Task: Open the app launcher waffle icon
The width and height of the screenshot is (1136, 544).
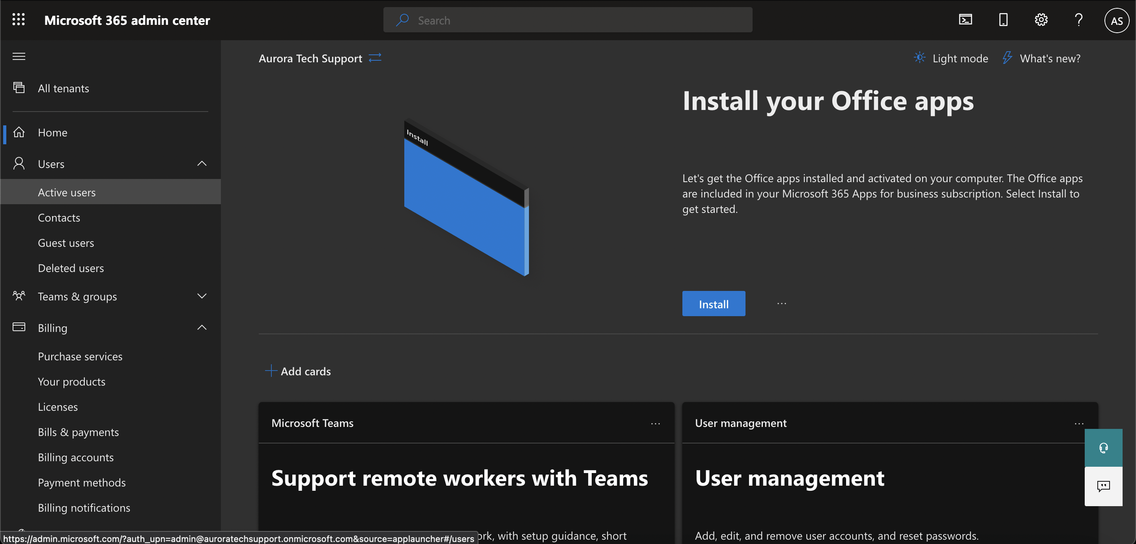Action: coord(19,20)
